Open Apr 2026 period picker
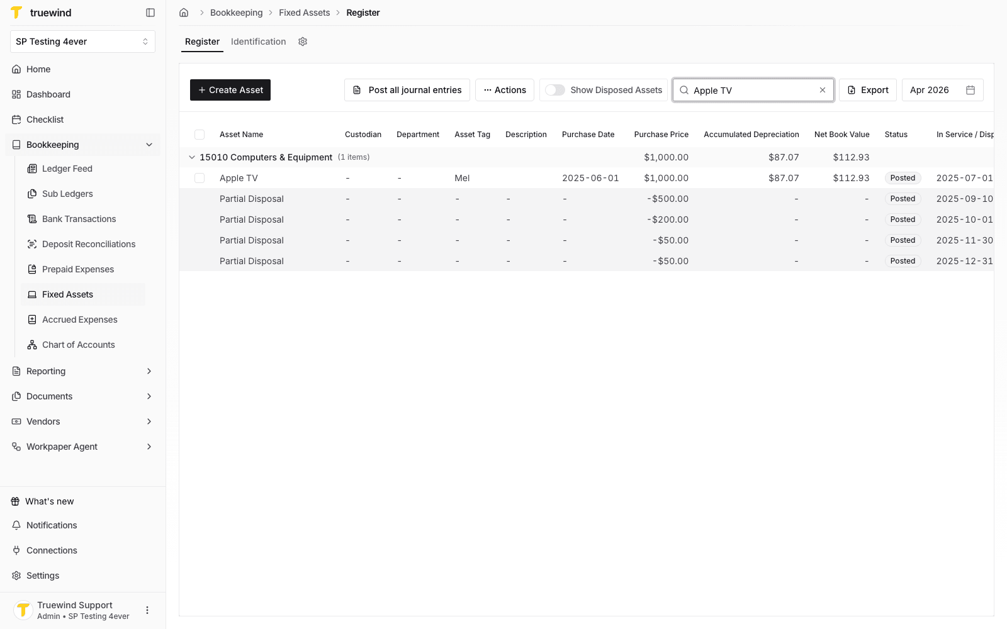Viewport: 1007px width, 629px height. click(942, 90)
